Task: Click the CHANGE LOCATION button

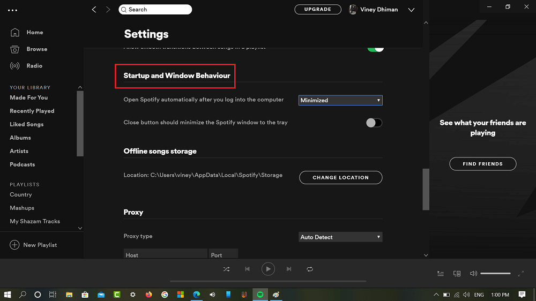Action: point(341,178)
